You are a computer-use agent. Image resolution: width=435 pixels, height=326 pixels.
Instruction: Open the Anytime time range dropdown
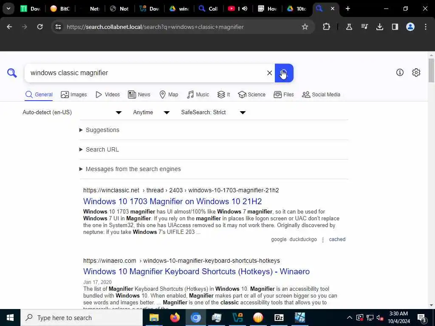151,112
